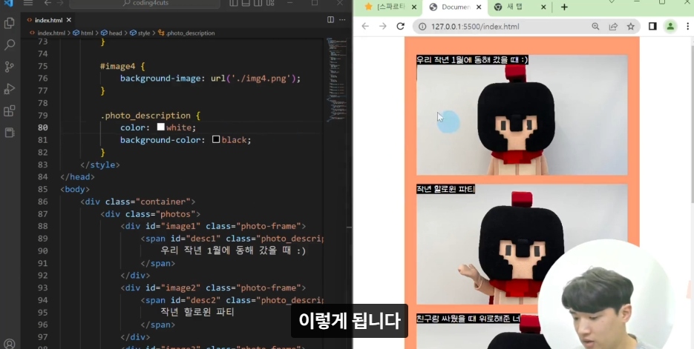Click caption '친구랑 싸웠을 때 위로해준 너'
Viewport: 694px width, 349px height.
click(468, 319)
